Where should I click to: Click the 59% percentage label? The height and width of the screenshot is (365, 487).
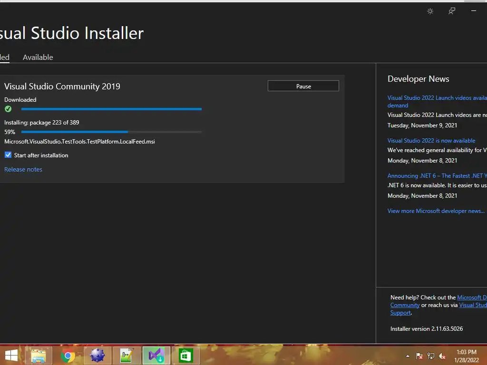(10, 132)
